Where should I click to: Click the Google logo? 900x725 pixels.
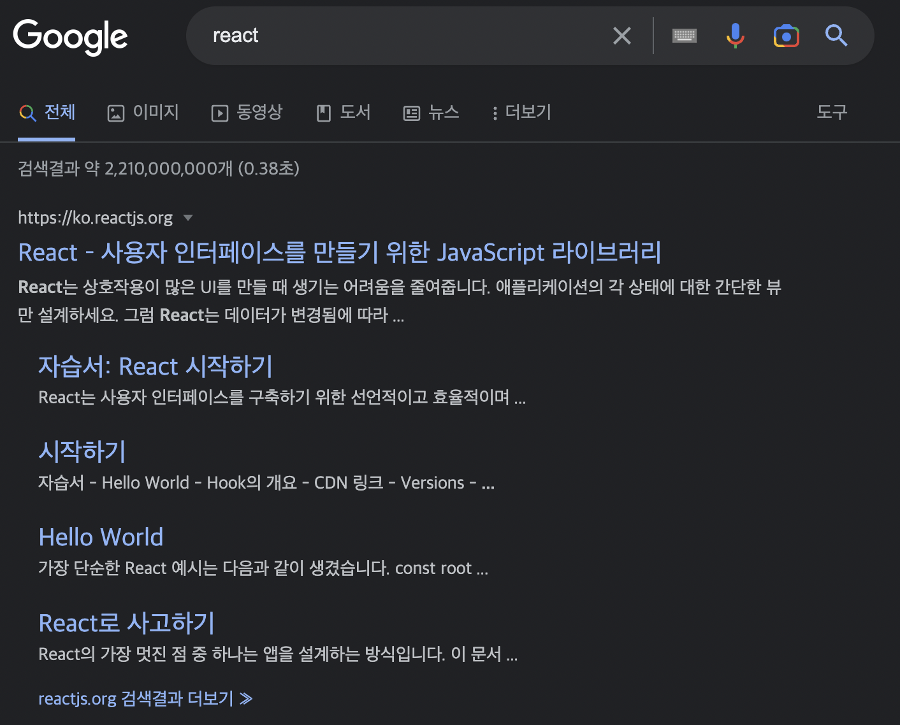[x=70, y=36]
